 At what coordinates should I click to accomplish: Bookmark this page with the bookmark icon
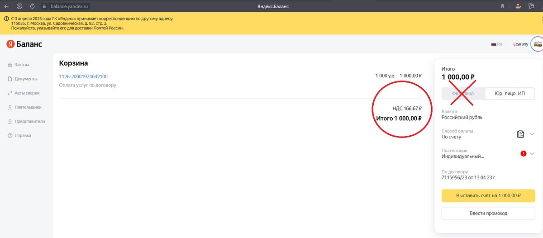503,6
